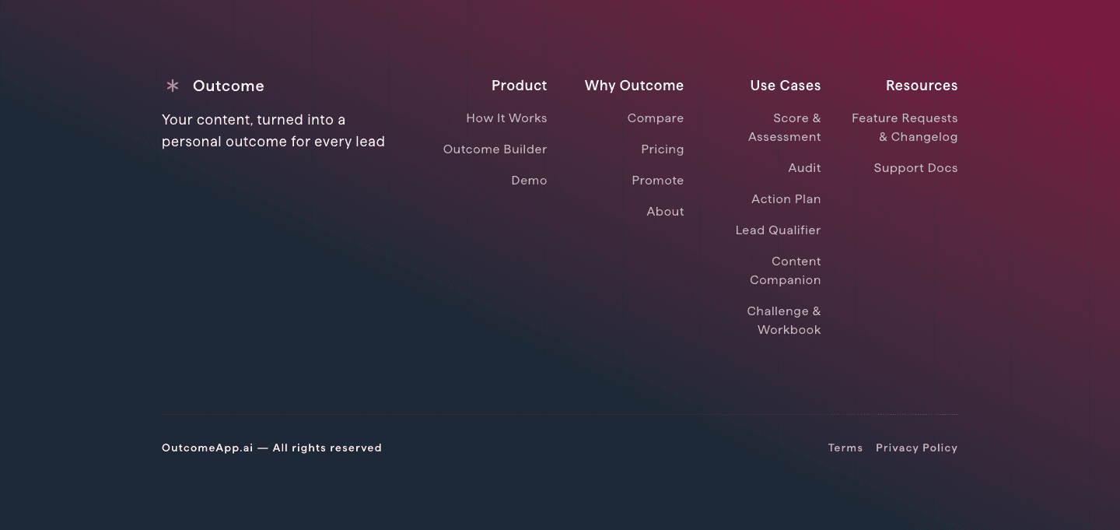Open the Terms link in footer
Screen dimensions: 1120x530
[845, 448]
